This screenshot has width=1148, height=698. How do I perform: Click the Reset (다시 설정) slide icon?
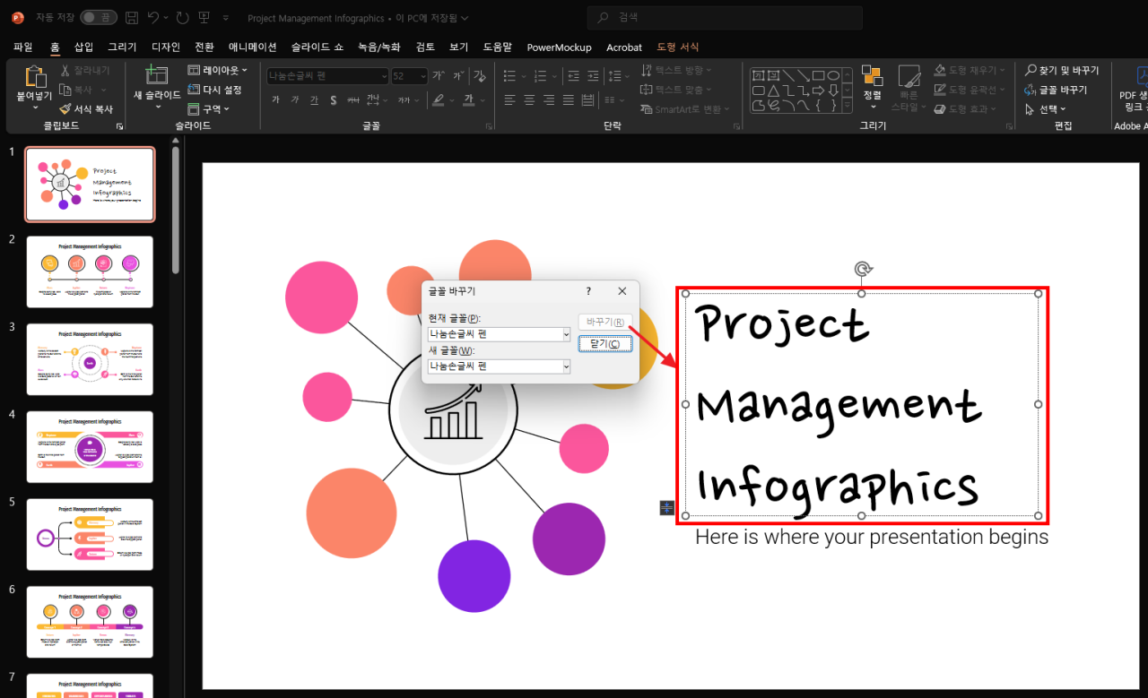(194, 90)
